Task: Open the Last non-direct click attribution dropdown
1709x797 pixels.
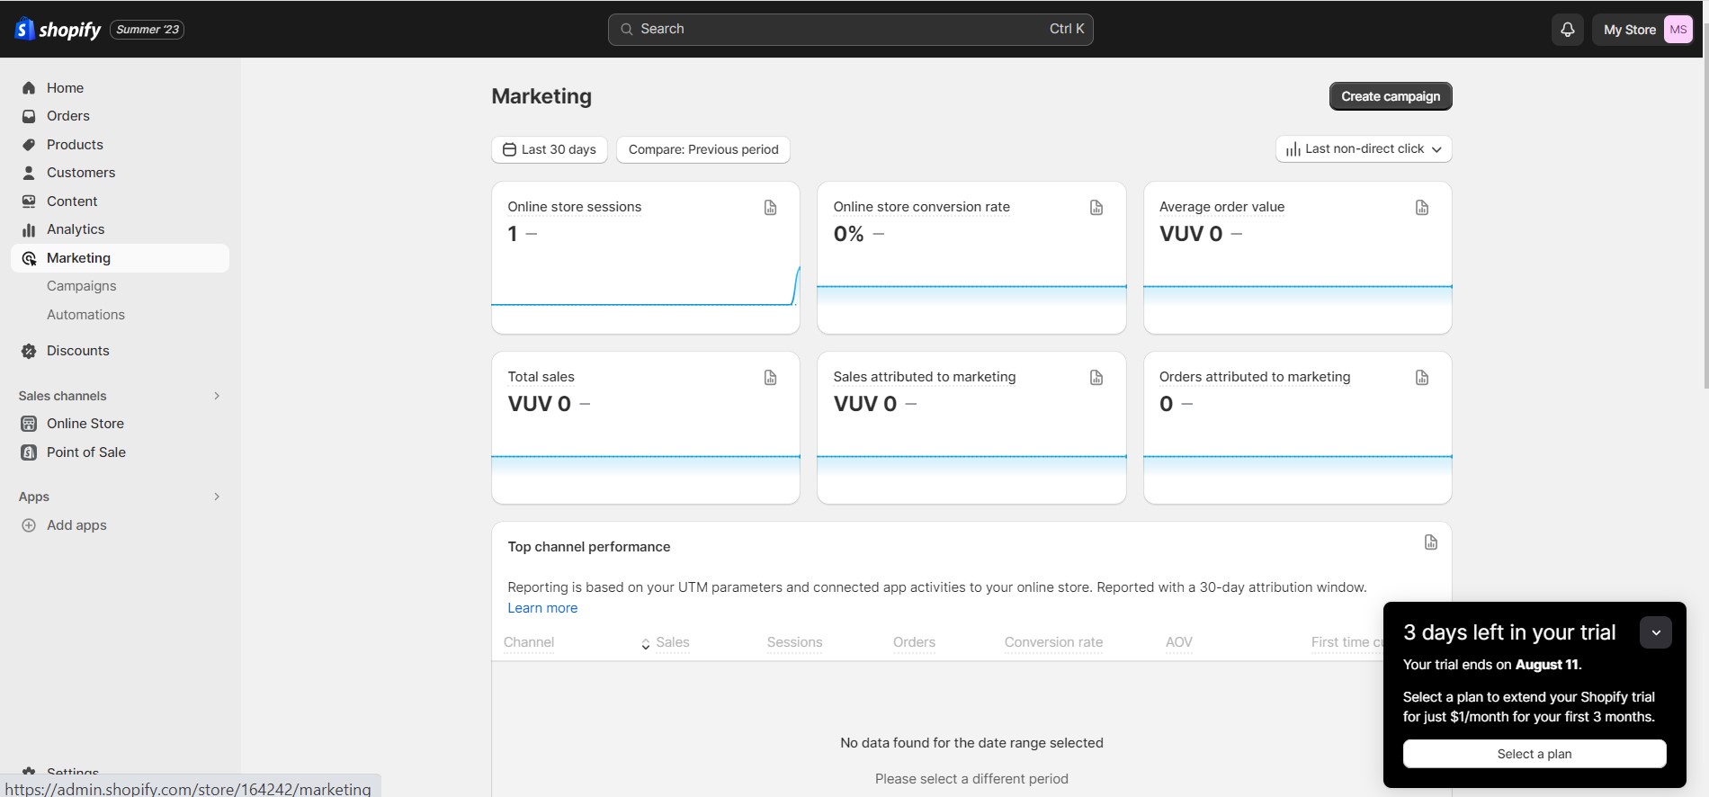Action: (x=1364, y=149)
